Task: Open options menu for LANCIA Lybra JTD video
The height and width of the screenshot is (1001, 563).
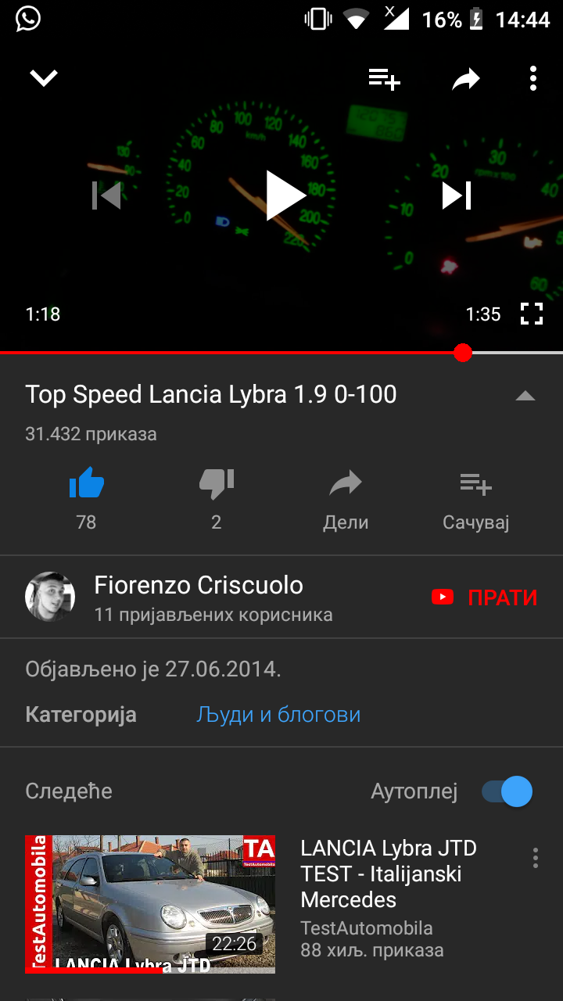Action: click(536, 858)
